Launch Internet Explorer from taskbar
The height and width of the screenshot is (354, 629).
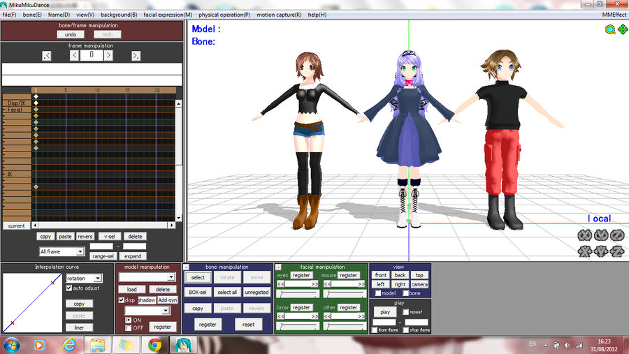click(69, 345)
